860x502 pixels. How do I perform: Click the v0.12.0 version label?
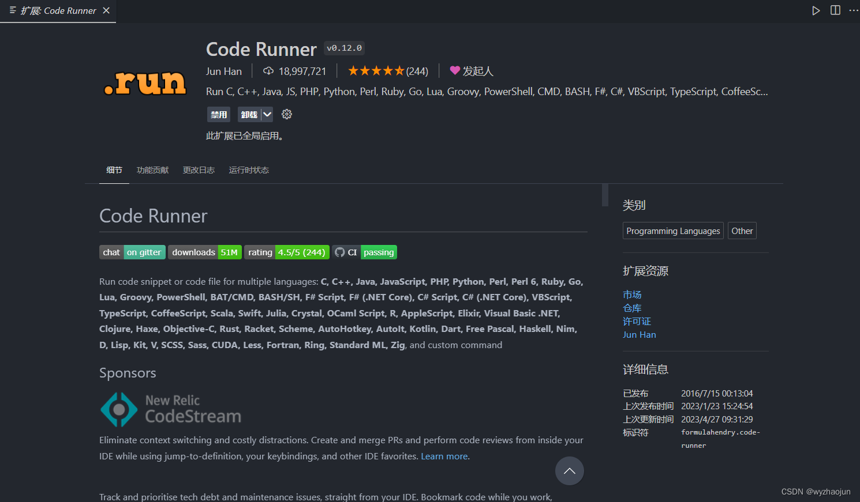click(x=344, y=48)
